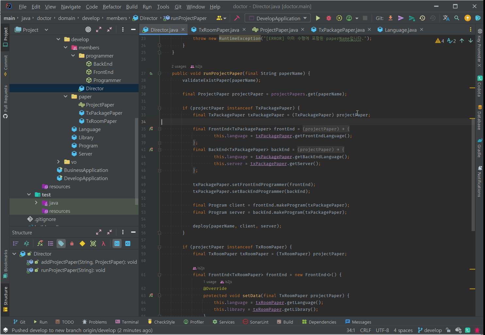
Task: Close the Director.java tab
Action: click(183, 30)
